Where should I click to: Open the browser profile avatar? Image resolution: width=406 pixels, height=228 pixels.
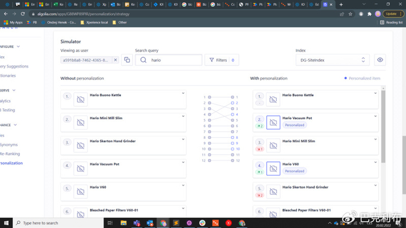coord(378,14)
